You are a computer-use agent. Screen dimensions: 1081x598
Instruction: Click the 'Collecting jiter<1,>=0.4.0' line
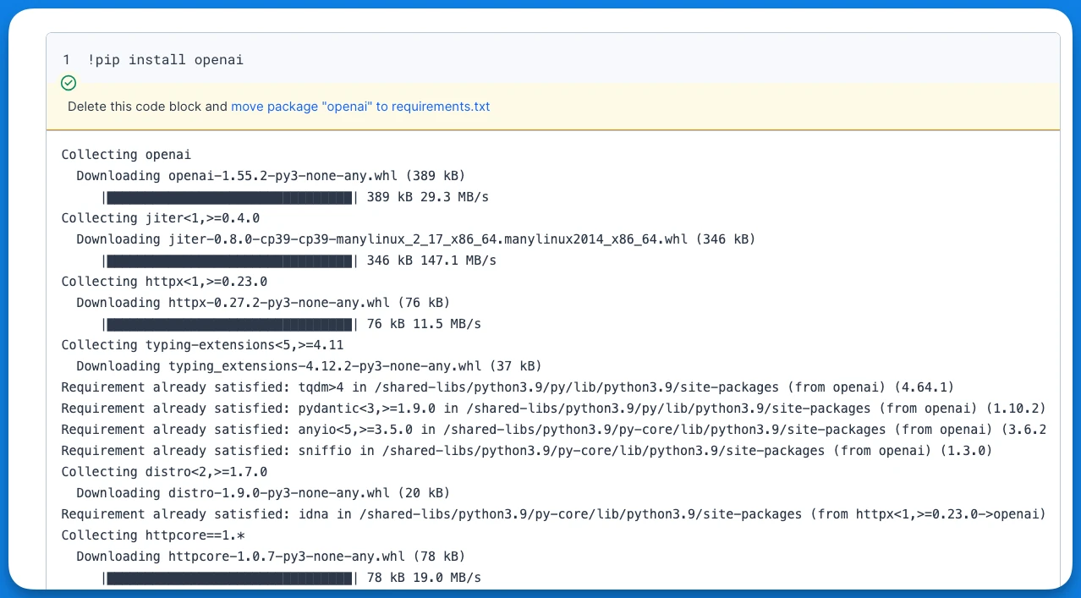pos(160,218)
